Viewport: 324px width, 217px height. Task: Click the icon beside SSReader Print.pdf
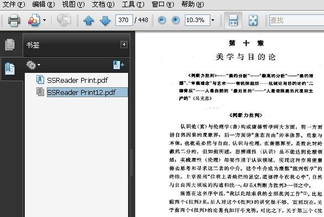pos(40,80)
